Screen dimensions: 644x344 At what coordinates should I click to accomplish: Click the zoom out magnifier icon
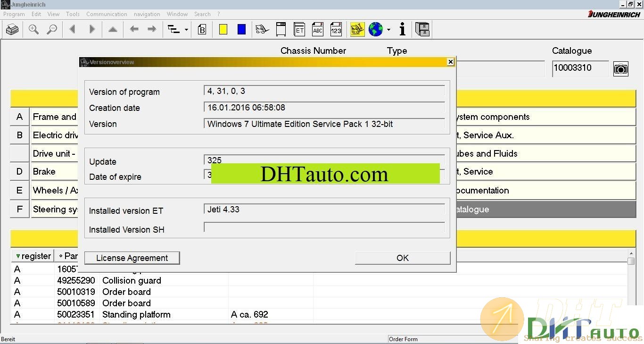click(x=52, y=29)
